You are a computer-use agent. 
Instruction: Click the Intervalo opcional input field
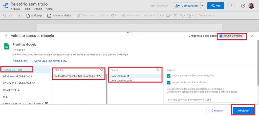click(202, 100)
